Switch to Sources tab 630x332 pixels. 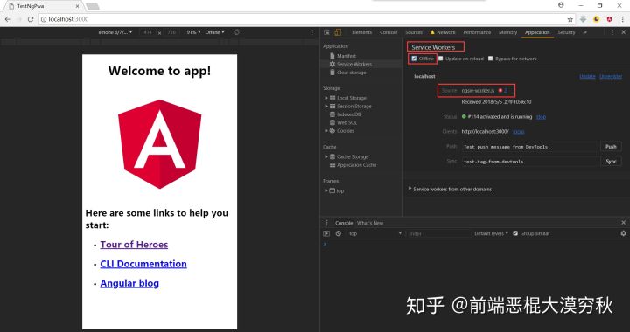coord(414,32)
